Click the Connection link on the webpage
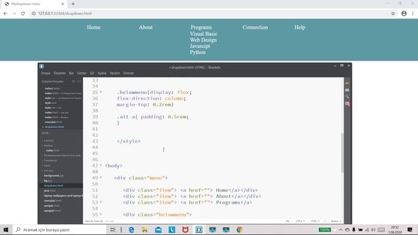 255,27
